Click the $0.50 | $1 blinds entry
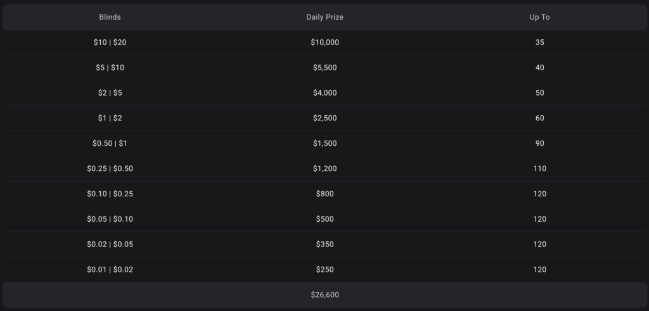 click(110, 143)
